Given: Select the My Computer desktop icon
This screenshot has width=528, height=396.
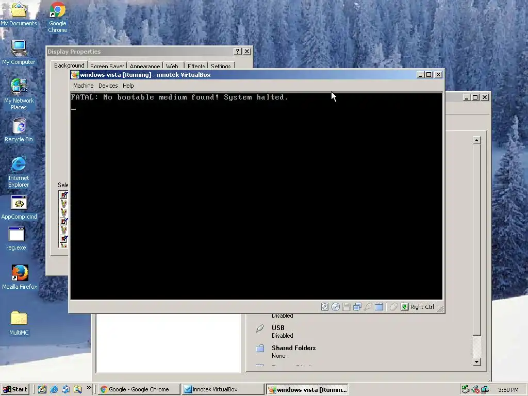Looking at the screenshot, I should coord(19,53).
